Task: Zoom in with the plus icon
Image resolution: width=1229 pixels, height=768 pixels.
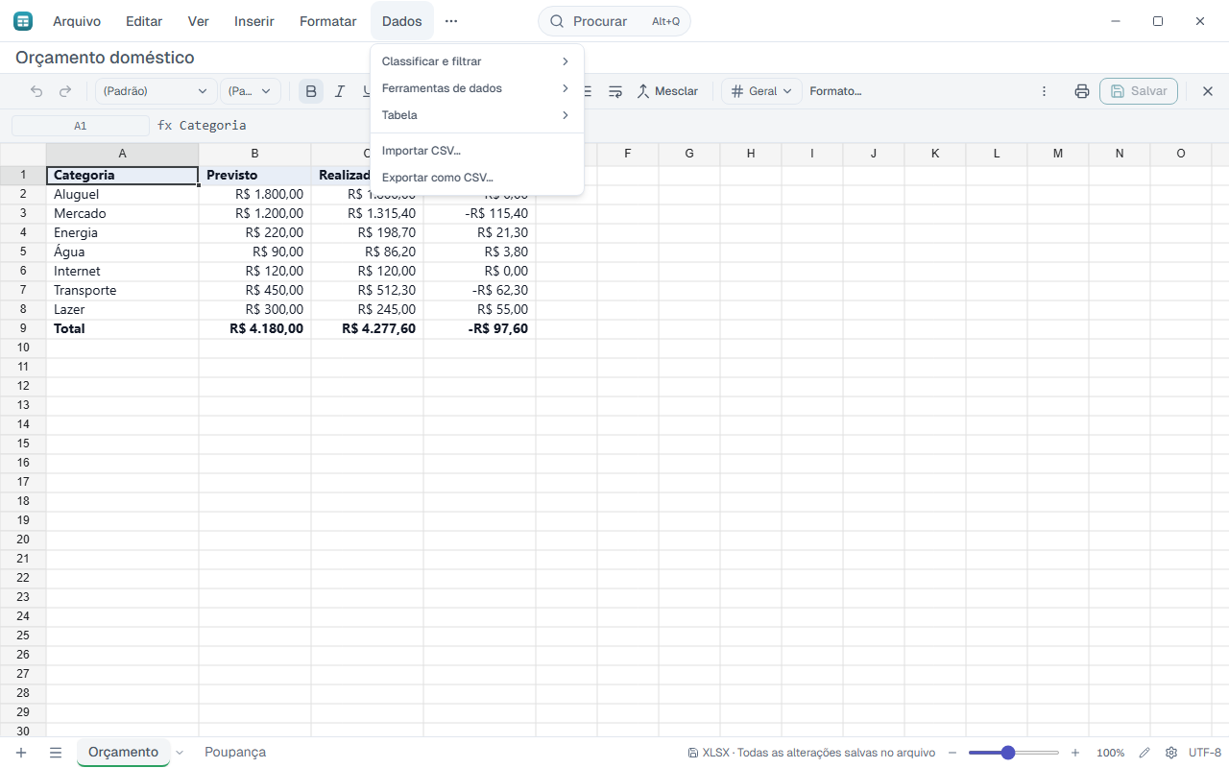Action: tap(1075, 753)
